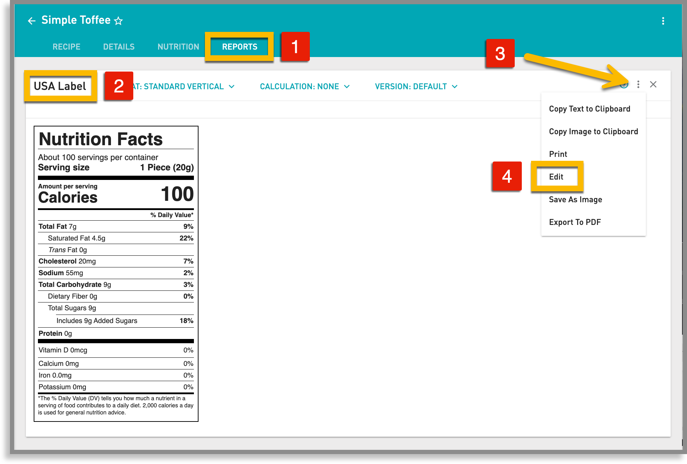Select Edit from the menu
Image resolution: width=687 pixels, height=464 pixels.
click(x=557, y=176)
